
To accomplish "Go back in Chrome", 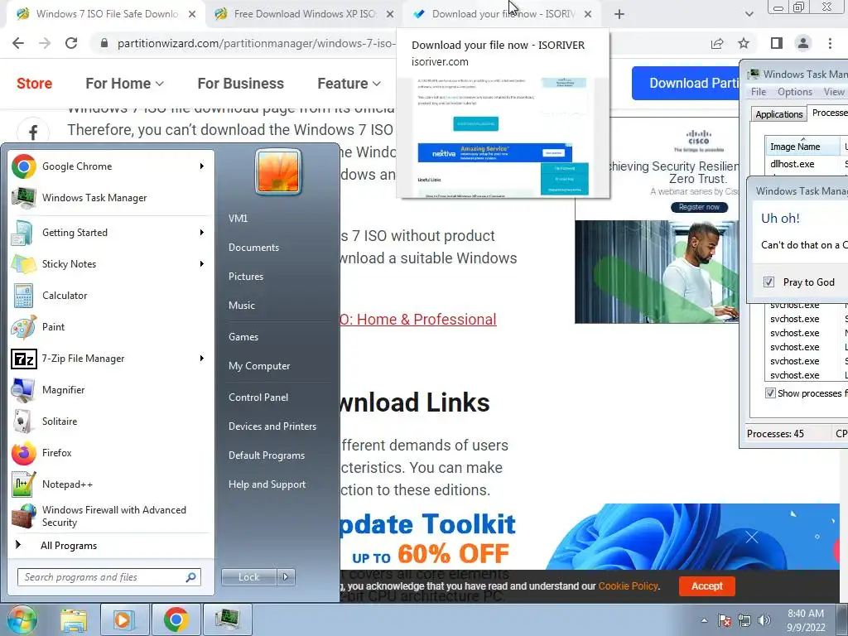I will 18,43.
